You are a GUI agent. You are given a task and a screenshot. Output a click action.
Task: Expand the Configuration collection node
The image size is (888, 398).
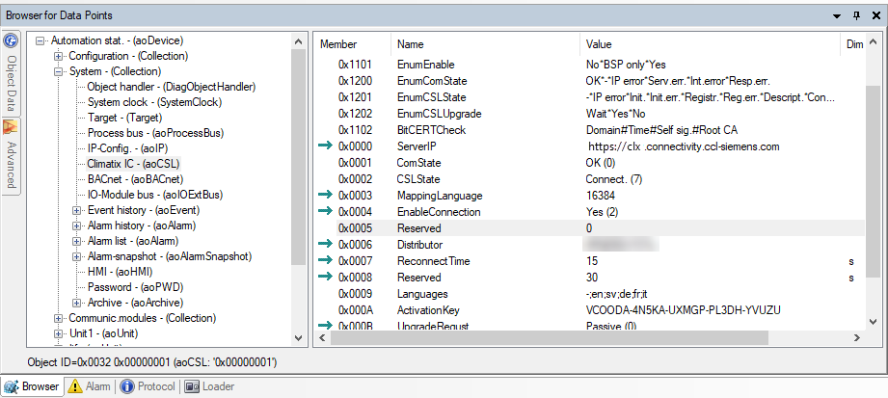(x=58, y=56)
